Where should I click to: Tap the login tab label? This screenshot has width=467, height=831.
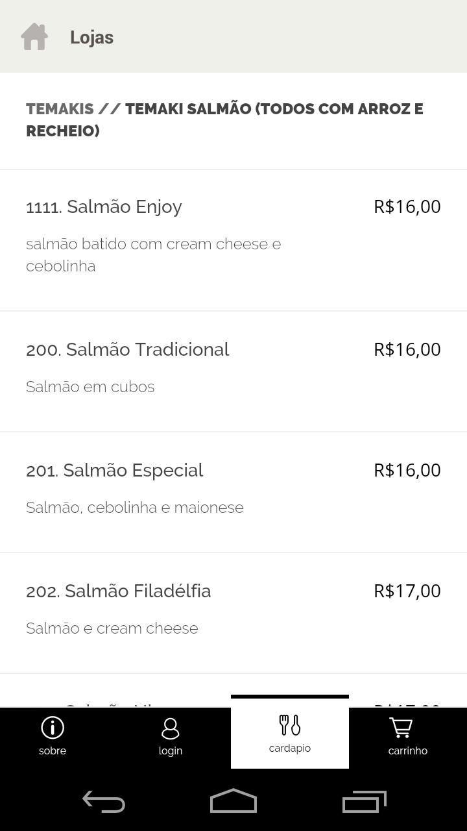171,751
